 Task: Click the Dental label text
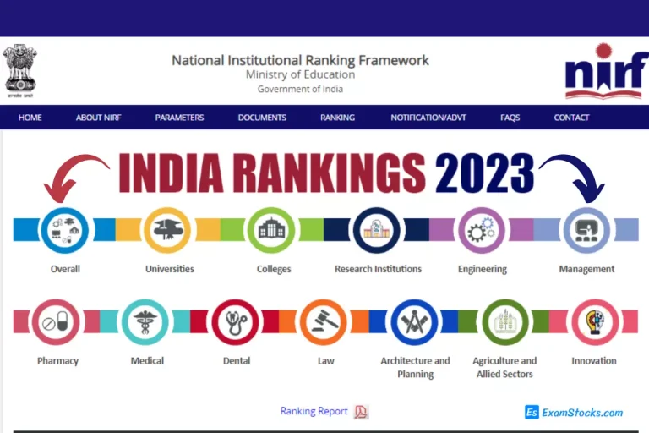(237, 361)
